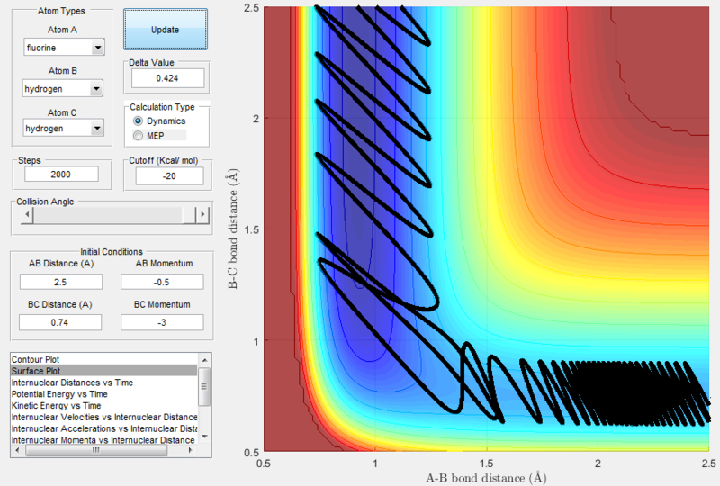Image resolution: width=720 pixels, height=486 pixels.
Task: Open the Atom A fluorine dropdown
Action: [x=64, y=48]
